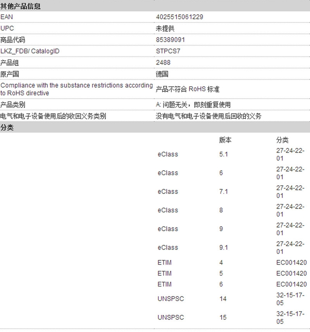
Task: Select ETIM in the version 4 row
Action: 165,263
